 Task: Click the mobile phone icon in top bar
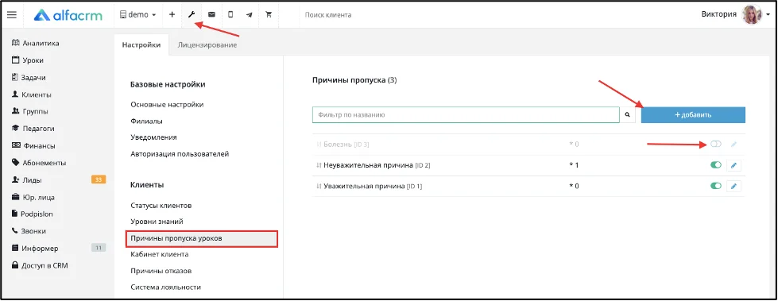pos(230,15)
